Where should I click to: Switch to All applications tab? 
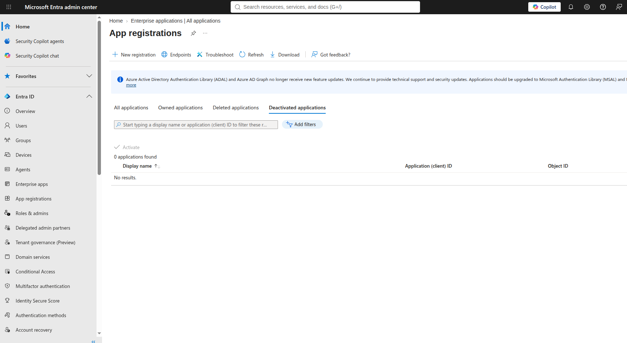tap(131, 108)
